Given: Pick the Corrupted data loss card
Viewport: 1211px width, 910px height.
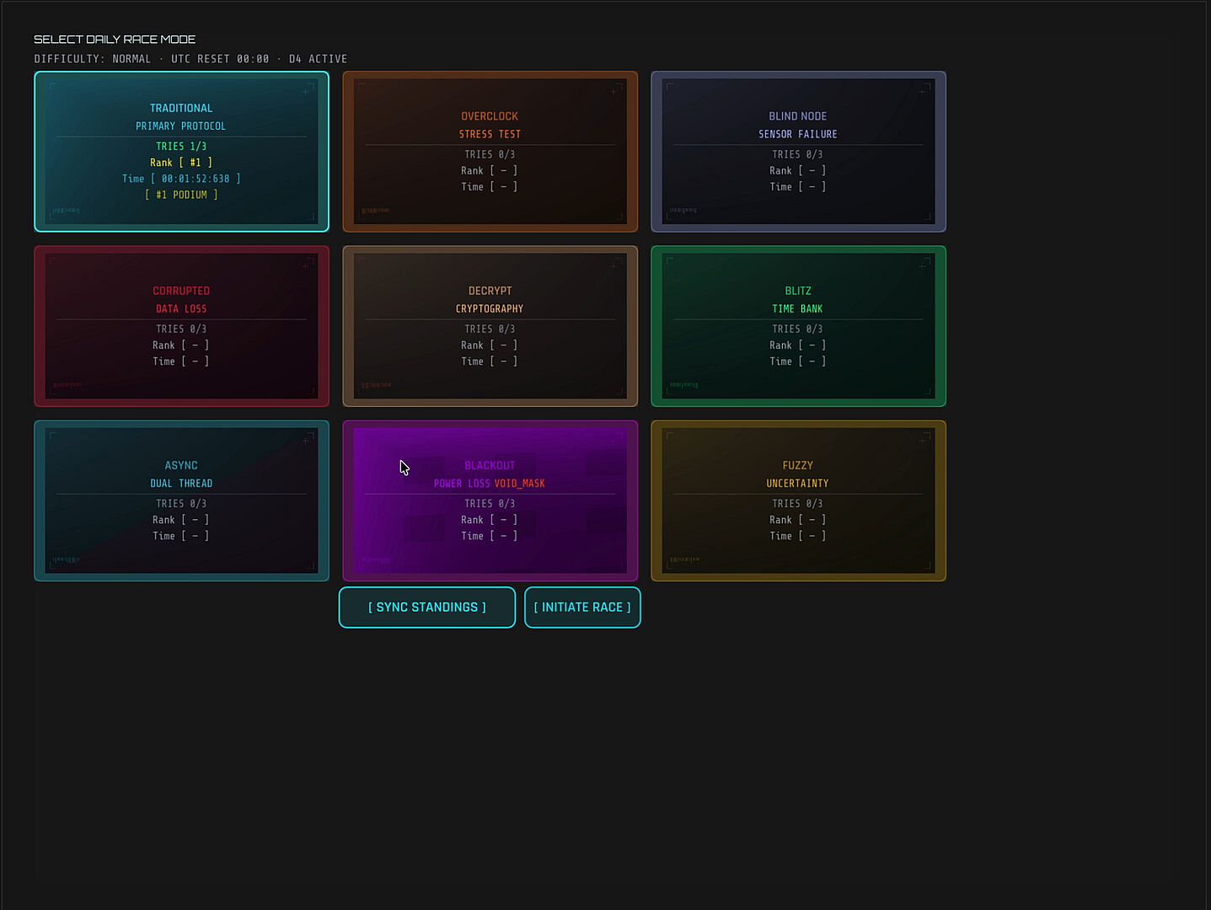Looking at the screenshot, I should [181, 326].
